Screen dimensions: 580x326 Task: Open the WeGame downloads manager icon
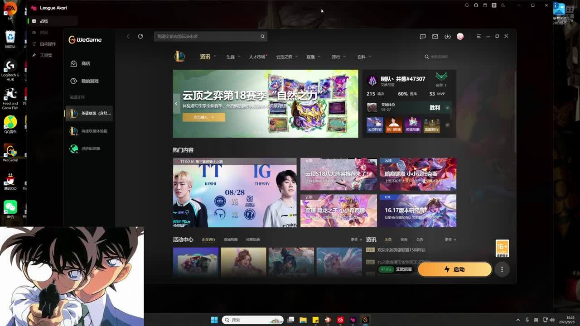click(x=448, y=36)
